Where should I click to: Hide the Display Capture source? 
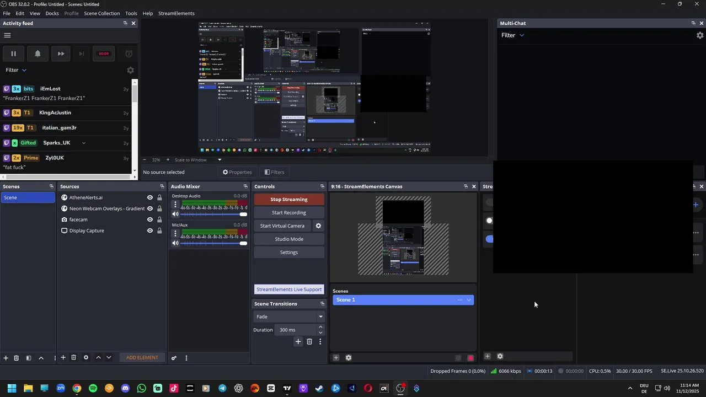point(149,230)
